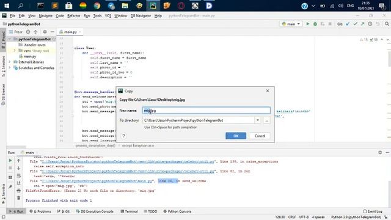Image resolution: width=391 pixels, height=220 pixels.
Task: Click the scroll up arrow in Run panel
Action: [x=19, y=161]
